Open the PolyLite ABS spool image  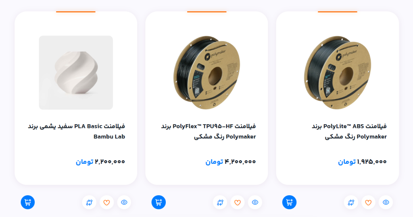[338, 73]
